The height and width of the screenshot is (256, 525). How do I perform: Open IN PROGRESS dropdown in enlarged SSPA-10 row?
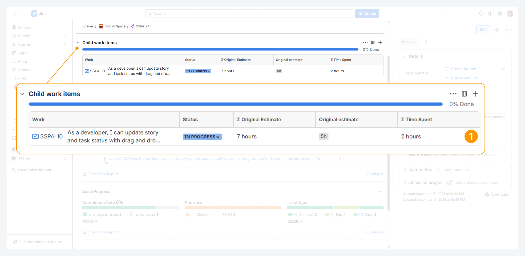(202, 137)
